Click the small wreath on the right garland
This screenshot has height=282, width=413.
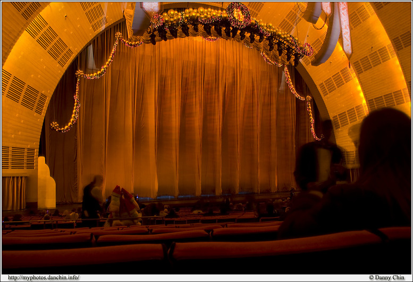(x=308, y=49)
